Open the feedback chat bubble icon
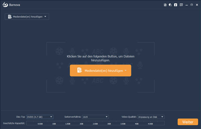The width and height of the screenshot is (201, 129). click(170, 5)
